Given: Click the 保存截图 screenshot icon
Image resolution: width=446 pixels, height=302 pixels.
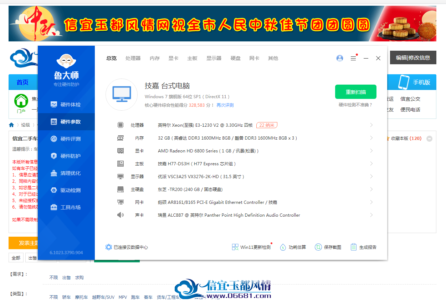Looking at the screenshot, I should (318, 247).
